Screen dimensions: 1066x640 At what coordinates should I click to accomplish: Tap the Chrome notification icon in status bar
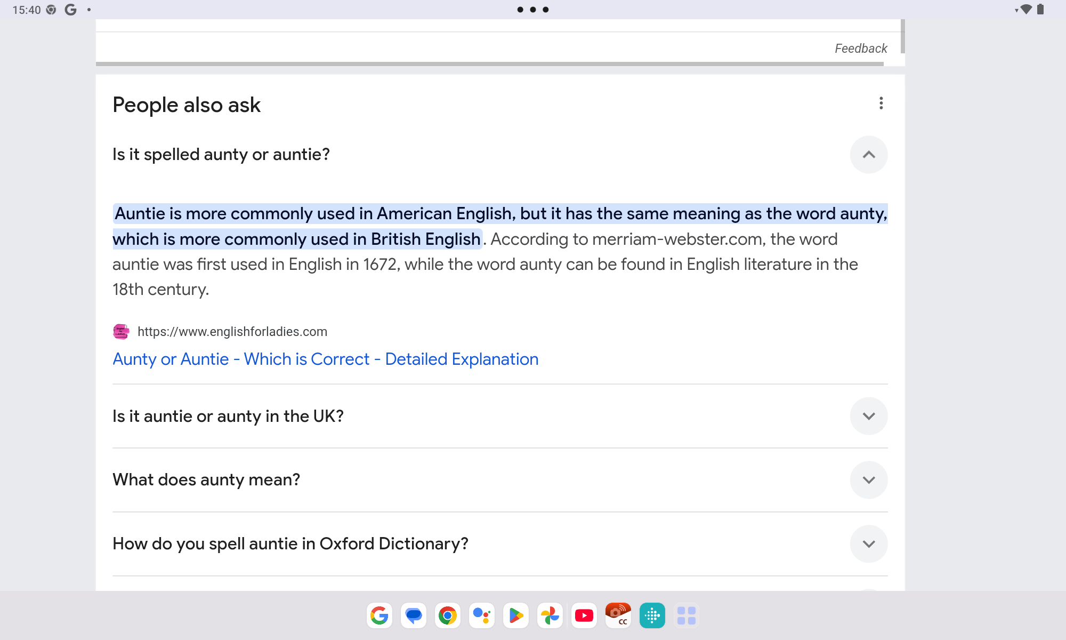pyautogui.click(x=51, y=10)
